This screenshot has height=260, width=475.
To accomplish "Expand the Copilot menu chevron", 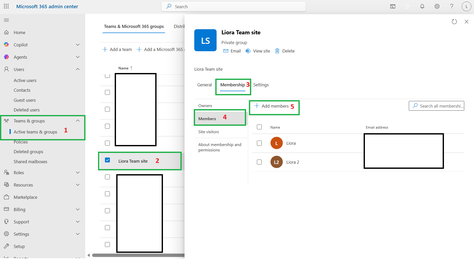I will coord(78,45).
